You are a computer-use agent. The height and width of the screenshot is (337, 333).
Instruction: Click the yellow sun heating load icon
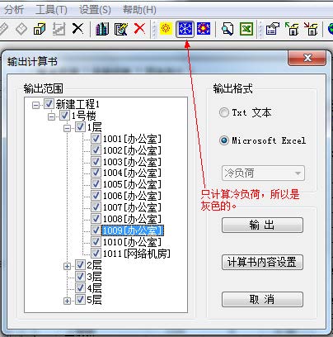click(166, 29)
